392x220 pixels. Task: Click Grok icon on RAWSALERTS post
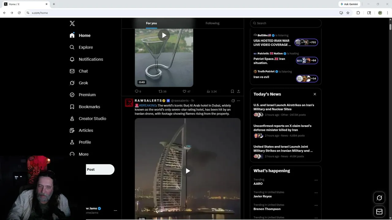(x=233, y=101)
